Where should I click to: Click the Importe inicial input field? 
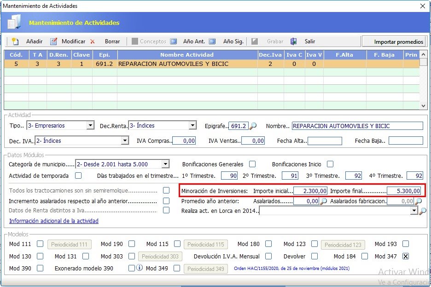click(x=310, y=191)
